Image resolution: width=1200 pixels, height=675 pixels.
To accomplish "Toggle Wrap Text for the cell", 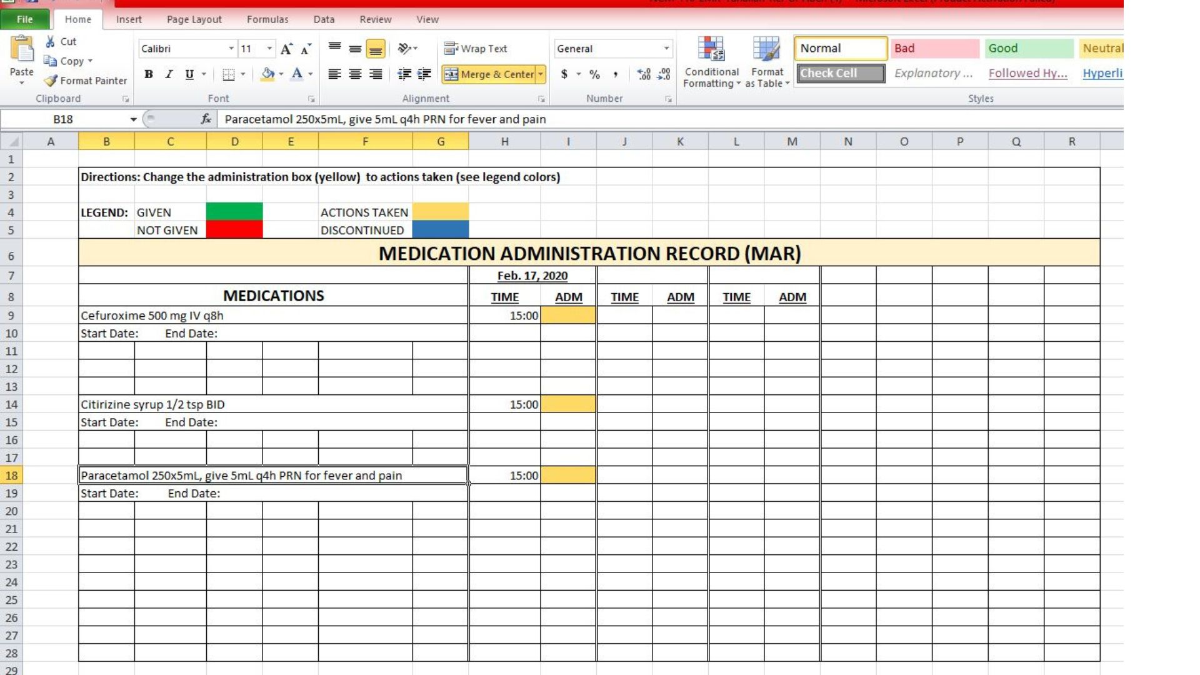I will point(476,49).
